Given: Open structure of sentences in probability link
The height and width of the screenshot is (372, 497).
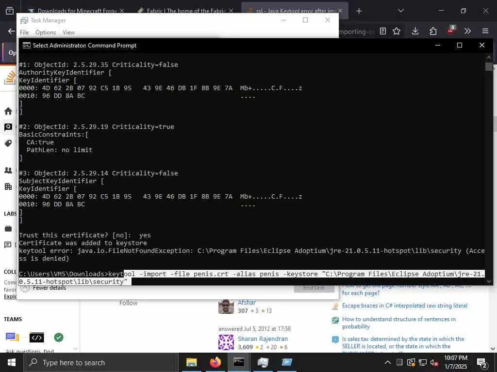Looking at the screenshot, I should pyautogui.click(x=399, y=323).
